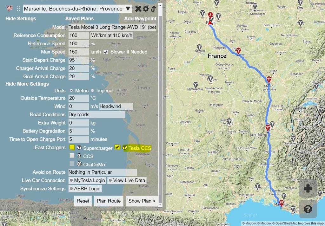325x226 pixels.
Task: Click the Reset button
Action: 83,201
